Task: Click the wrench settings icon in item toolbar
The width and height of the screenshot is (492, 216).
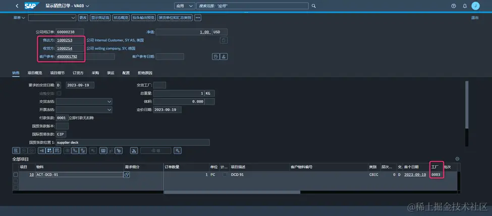Action: click(x=178, y=151)
